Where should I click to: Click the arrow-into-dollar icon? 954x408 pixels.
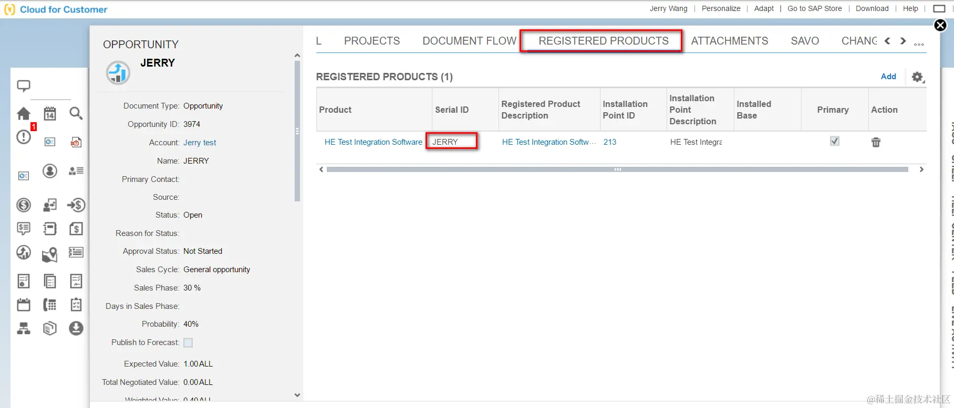tap(76, 205)
